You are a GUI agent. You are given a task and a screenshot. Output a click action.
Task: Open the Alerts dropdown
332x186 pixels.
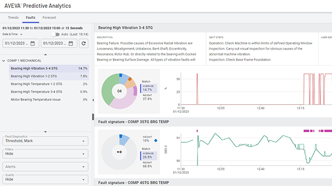point(45,167)
